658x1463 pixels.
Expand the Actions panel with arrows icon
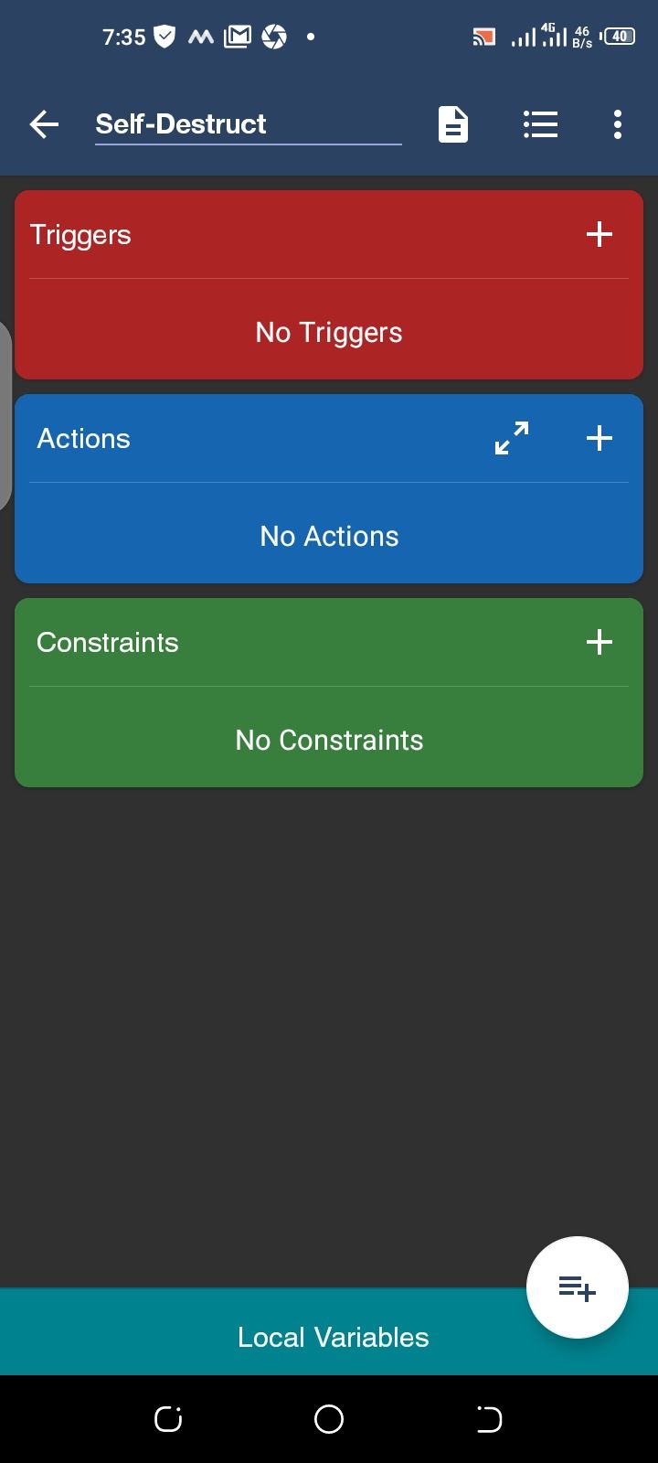512,439
